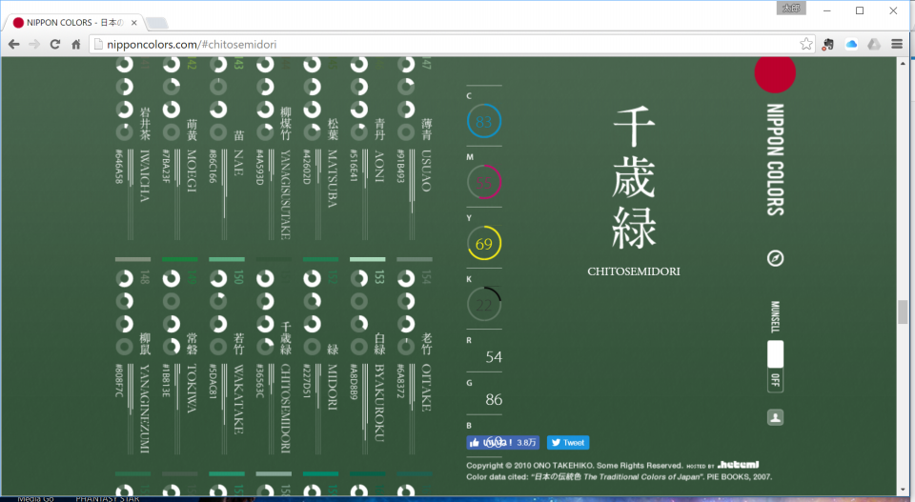Click the NIPPON COLORS vertical title
Image resolution: width=915 pixels, height=502 pixels.
click(775, 160)
